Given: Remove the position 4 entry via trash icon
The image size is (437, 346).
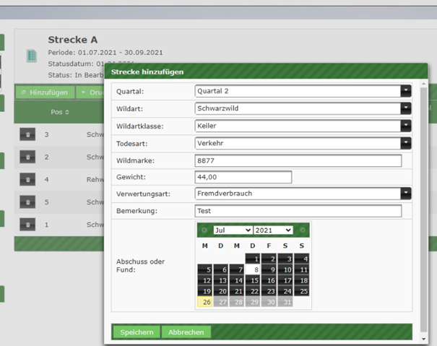Looking at the screenshot, I should 27,179.
